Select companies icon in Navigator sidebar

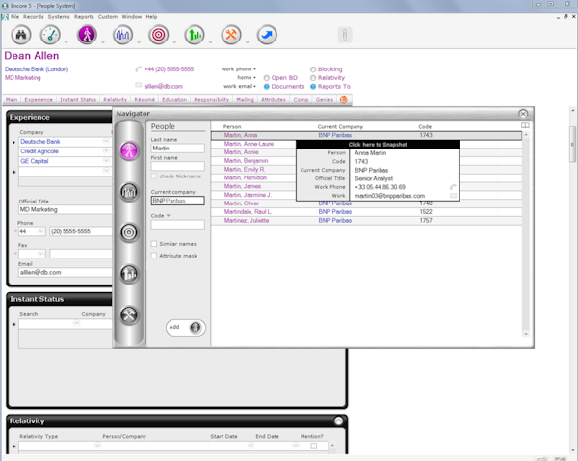pos(129,192)
